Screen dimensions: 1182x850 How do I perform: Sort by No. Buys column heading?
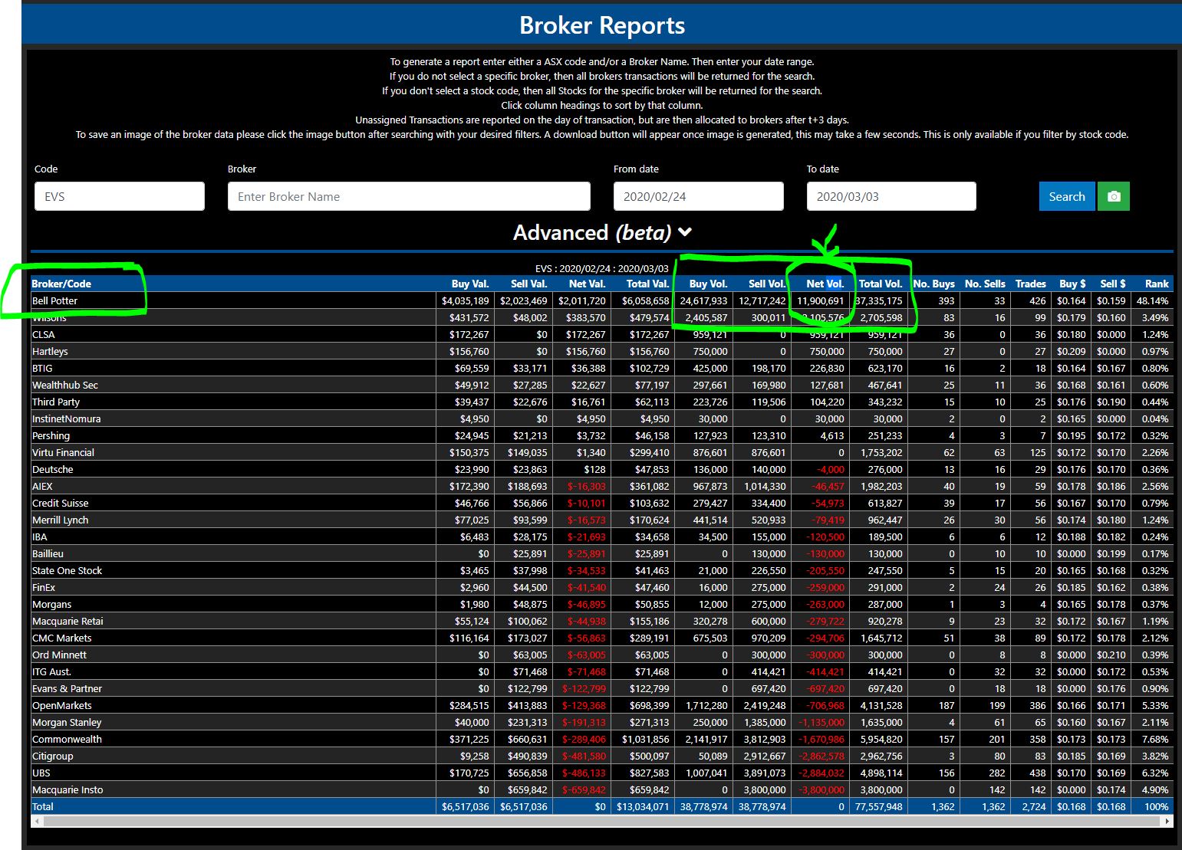tap(934, 284)
